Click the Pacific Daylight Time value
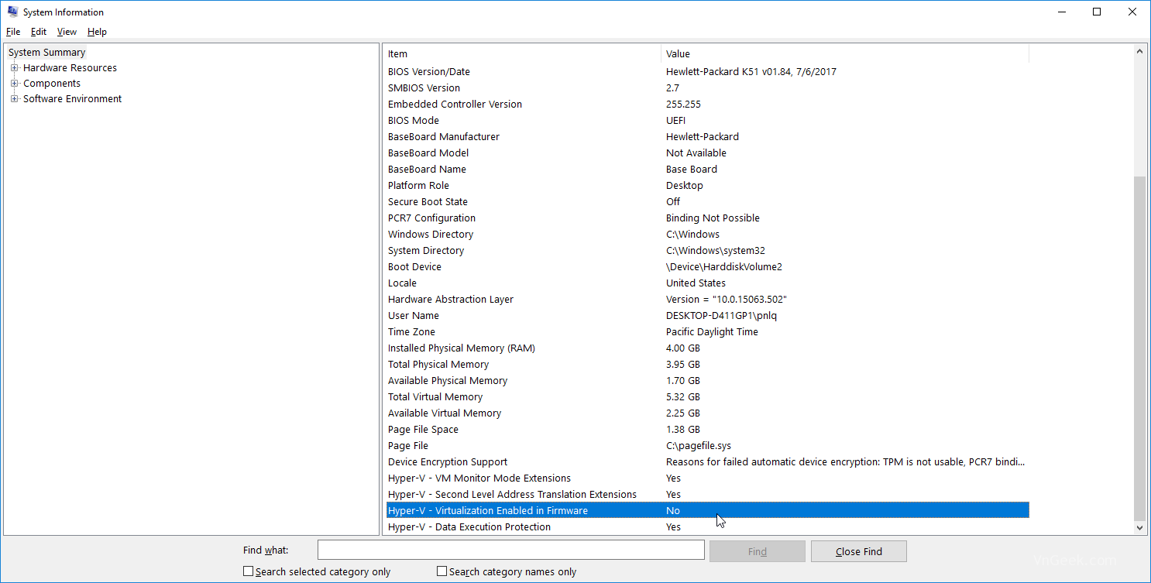 pyautogui.click(x=712, y=332)
